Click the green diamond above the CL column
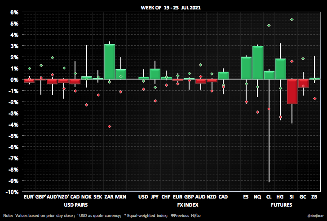The height and width of the screenshot is (221, 327). [269, 26]
